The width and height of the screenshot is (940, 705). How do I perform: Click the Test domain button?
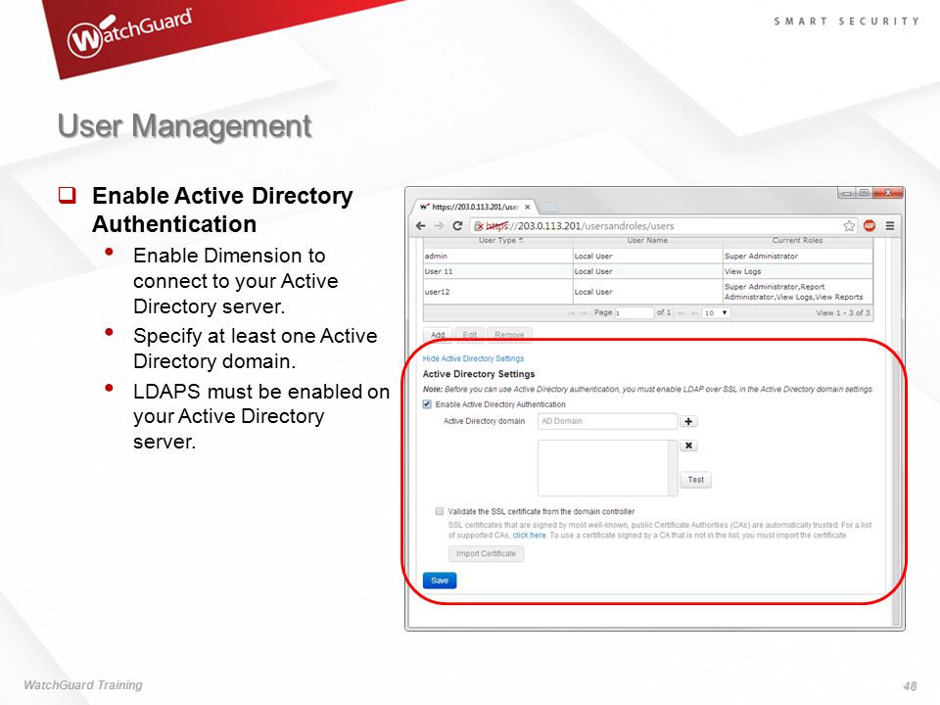[x=695, y=480]
